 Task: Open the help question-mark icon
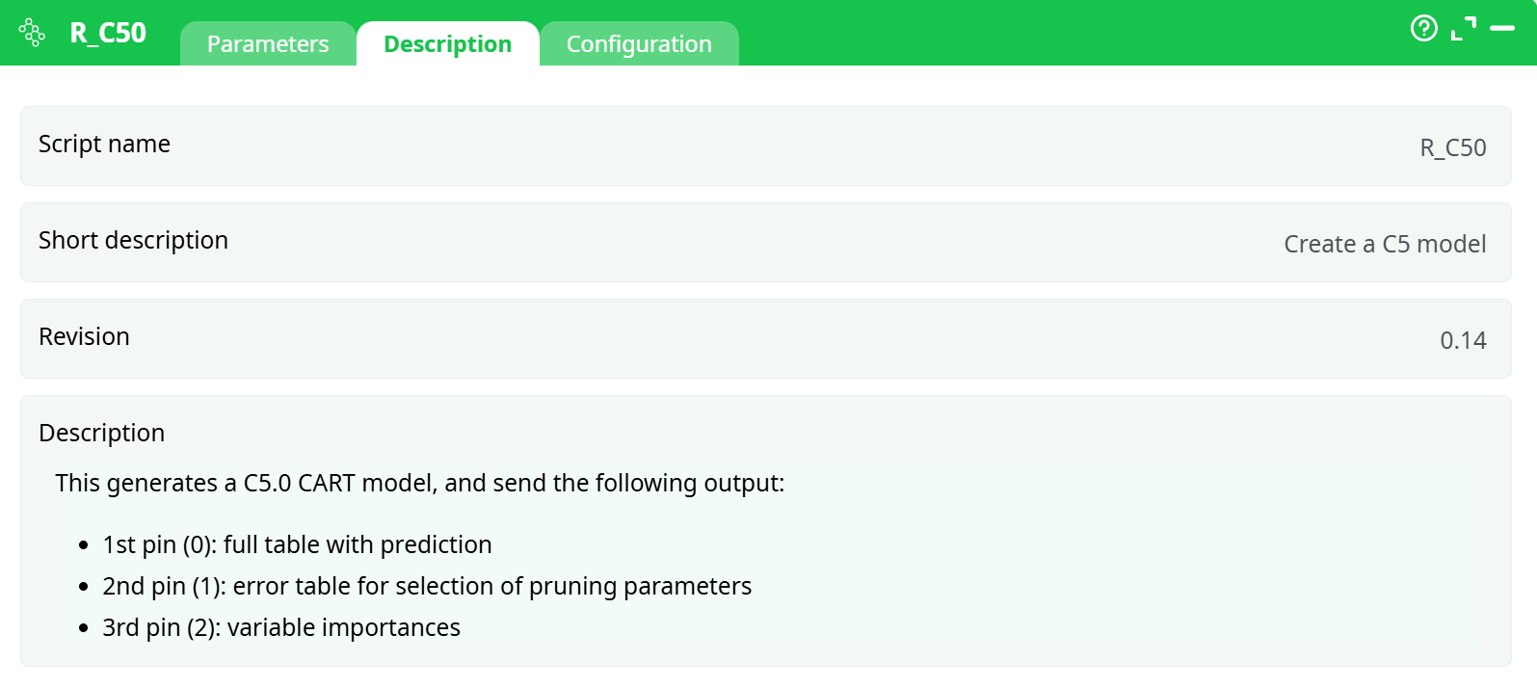(x=1423, y=29)
